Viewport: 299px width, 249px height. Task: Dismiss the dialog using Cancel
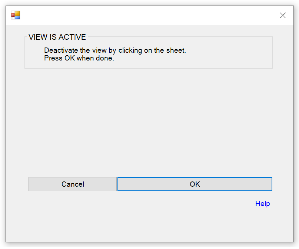pyautogui.click(x=73, y=184)
